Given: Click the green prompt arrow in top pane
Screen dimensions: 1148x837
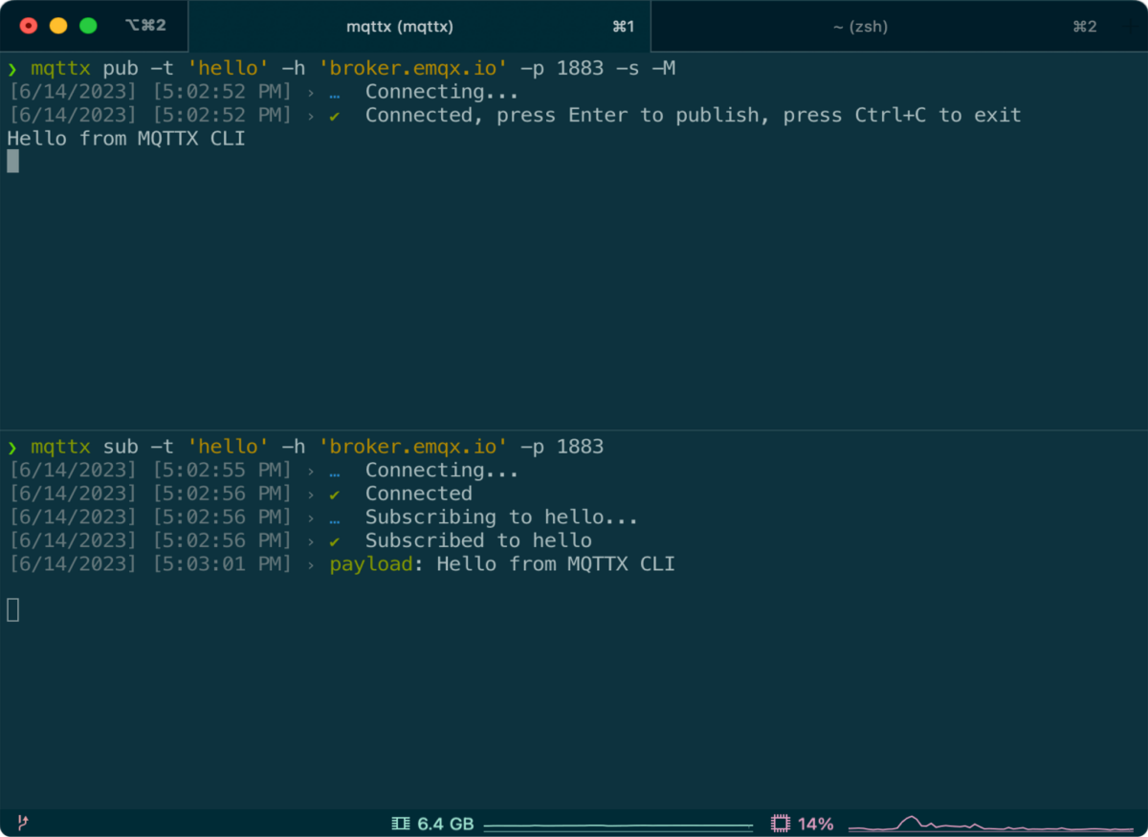Looking at the screenshot, I should click(x=12, y=69).
